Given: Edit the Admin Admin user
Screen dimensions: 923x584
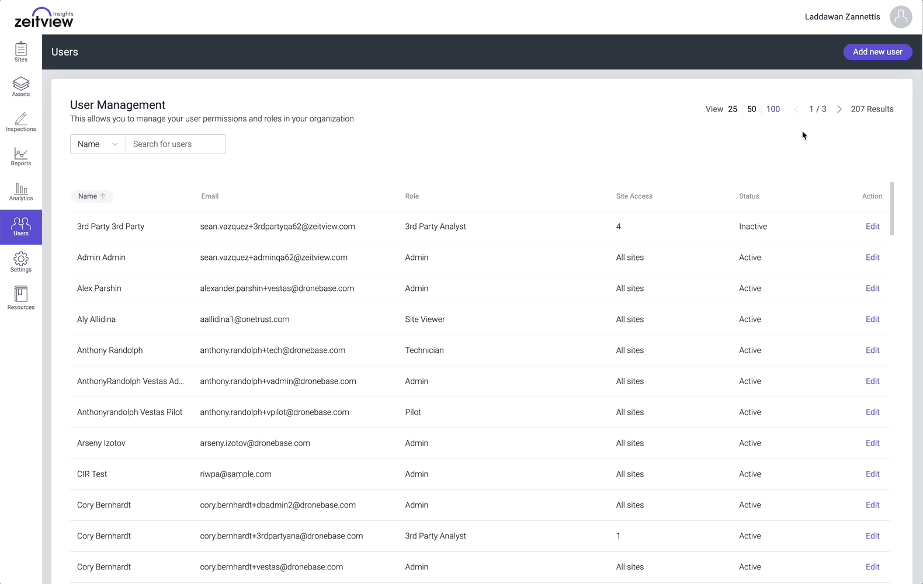Looking at the screenshot, I should pyautogui.click(x=873, y=258).
